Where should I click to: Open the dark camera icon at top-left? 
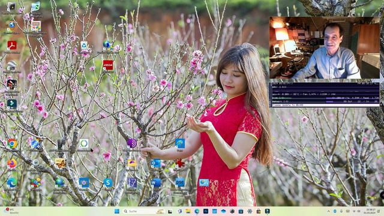[x=12, y=7]
